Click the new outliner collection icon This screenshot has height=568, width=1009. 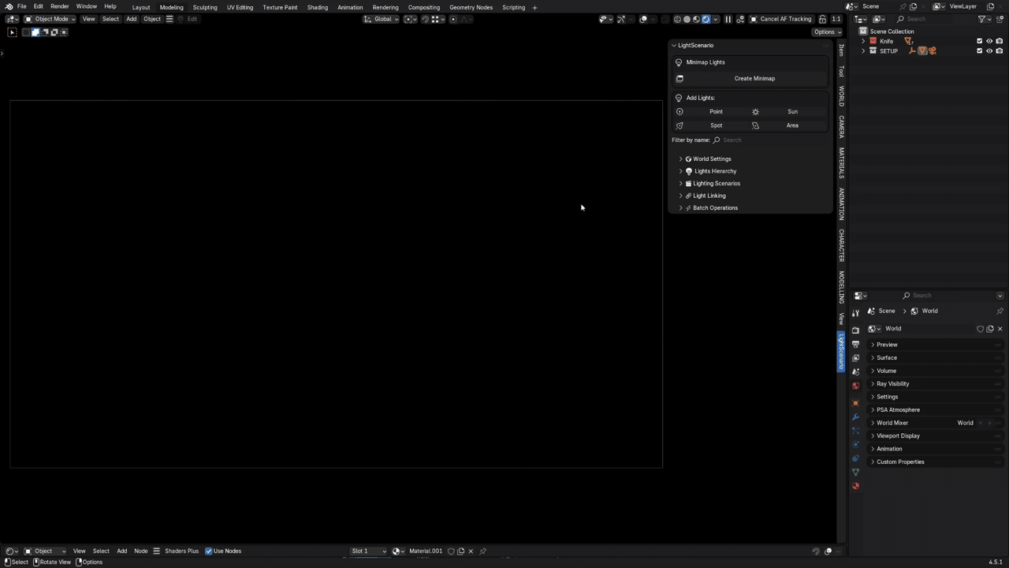coord(999,19)
